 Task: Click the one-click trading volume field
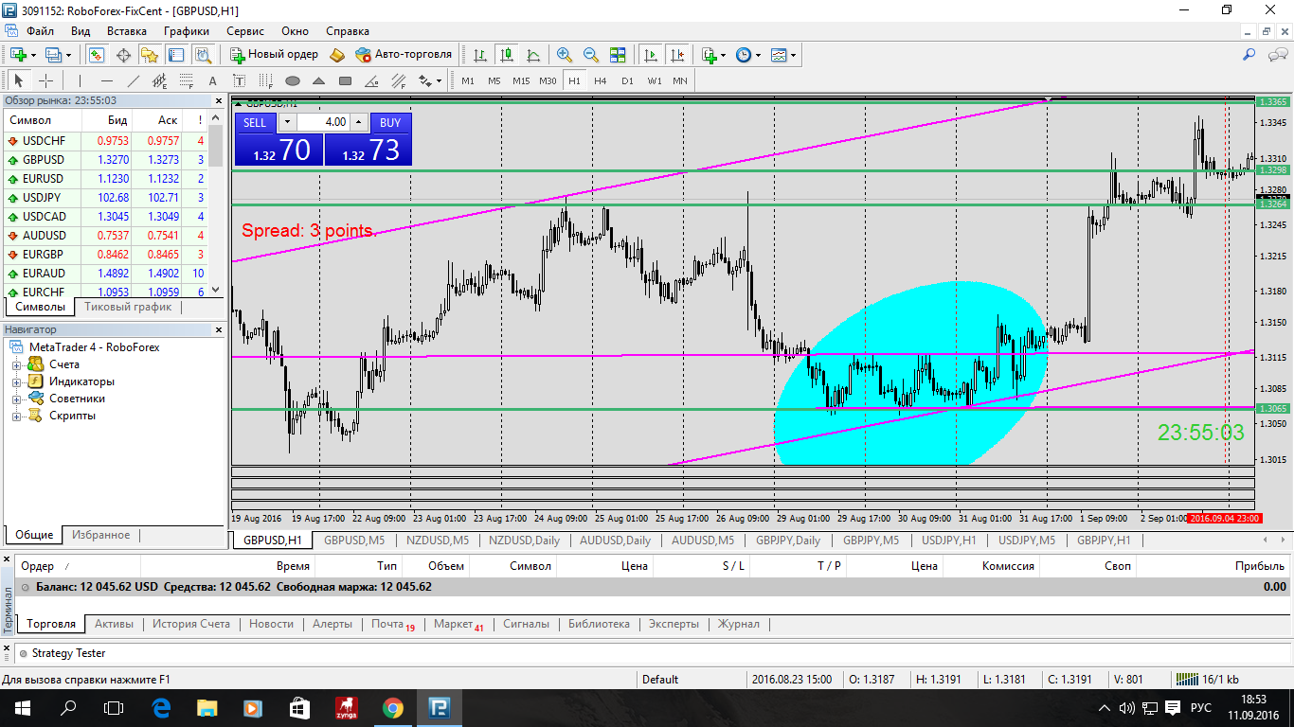(x=324, y=122)
